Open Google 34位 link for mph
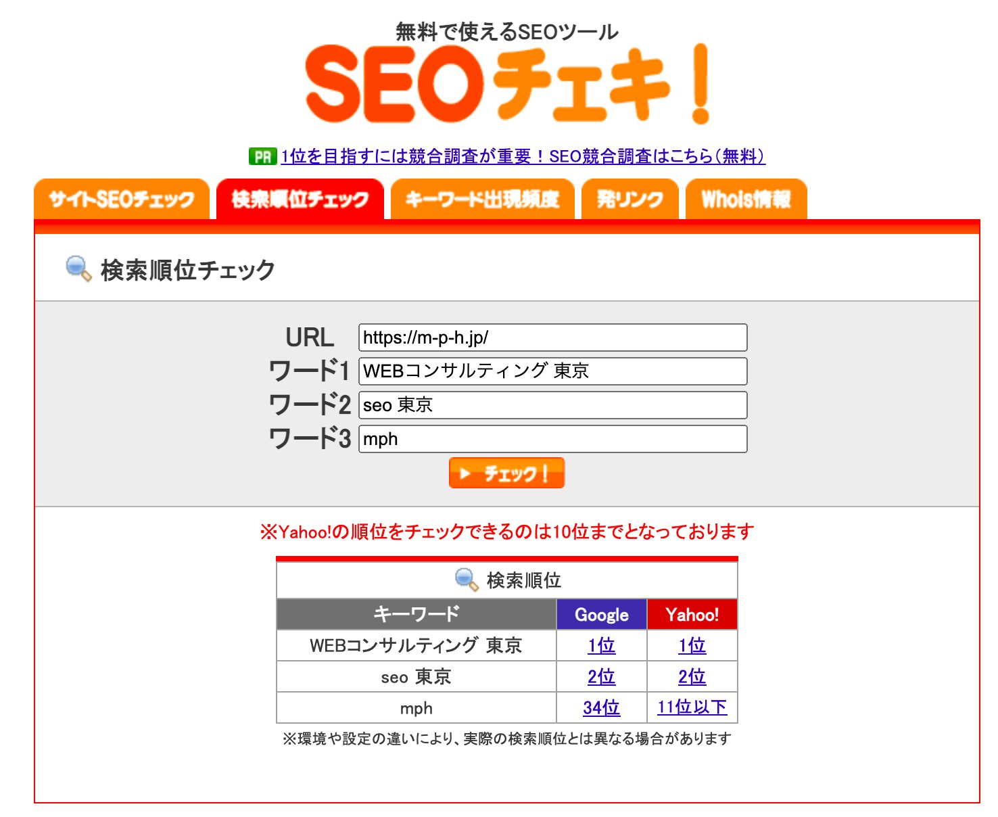This screenshot has width=998, height=817. [602, 708]
